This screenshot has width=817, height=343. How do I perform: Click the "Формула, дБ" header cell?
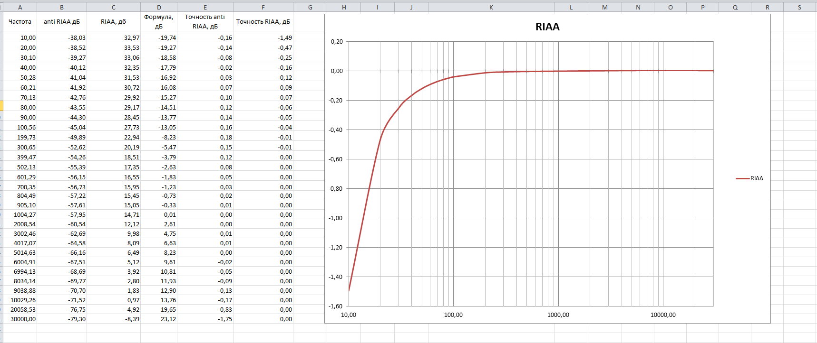(159, 21)
